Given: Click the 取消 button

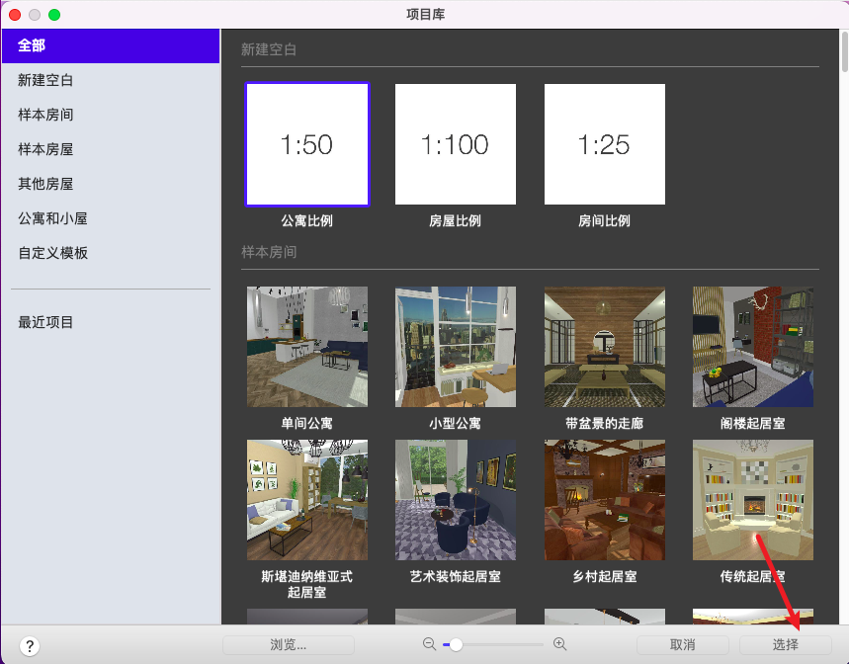Looking at the screenshot, I should pyautogui.click(x=682, y=645).
